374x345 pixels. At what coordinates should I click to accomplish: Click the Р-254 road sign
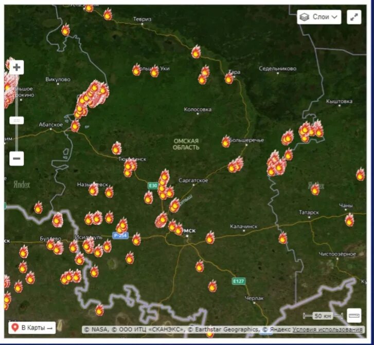pyautogui.click(x=120, y=236)
